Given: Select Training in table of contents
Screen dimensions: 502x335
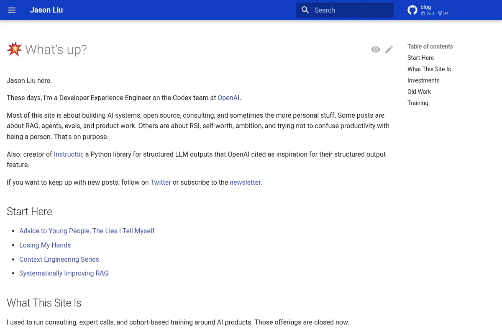Looking at the screenshot, I should [x=418, y=103].
